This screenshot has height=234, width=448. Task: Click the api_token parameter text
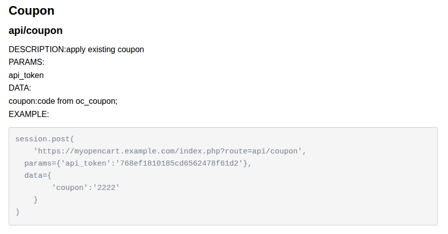(26, 75)
